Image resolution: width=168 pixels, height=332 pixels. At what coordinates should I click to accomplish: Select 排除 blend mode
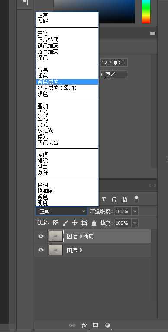[67, 161]
